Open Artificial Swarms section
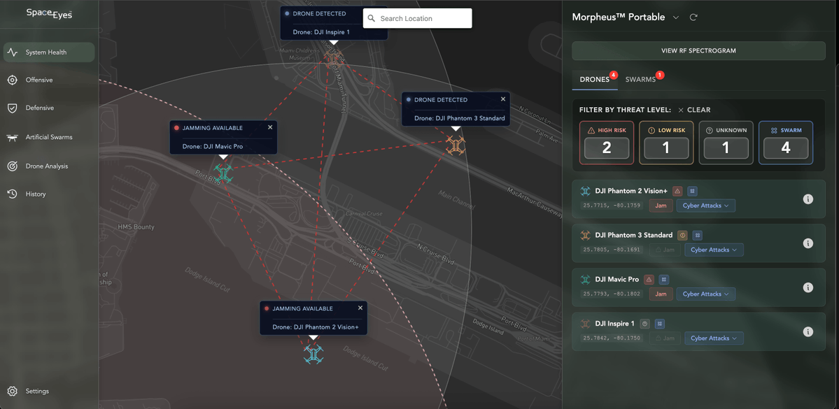This screenshot has width=839, height=409. click(49, 138)
